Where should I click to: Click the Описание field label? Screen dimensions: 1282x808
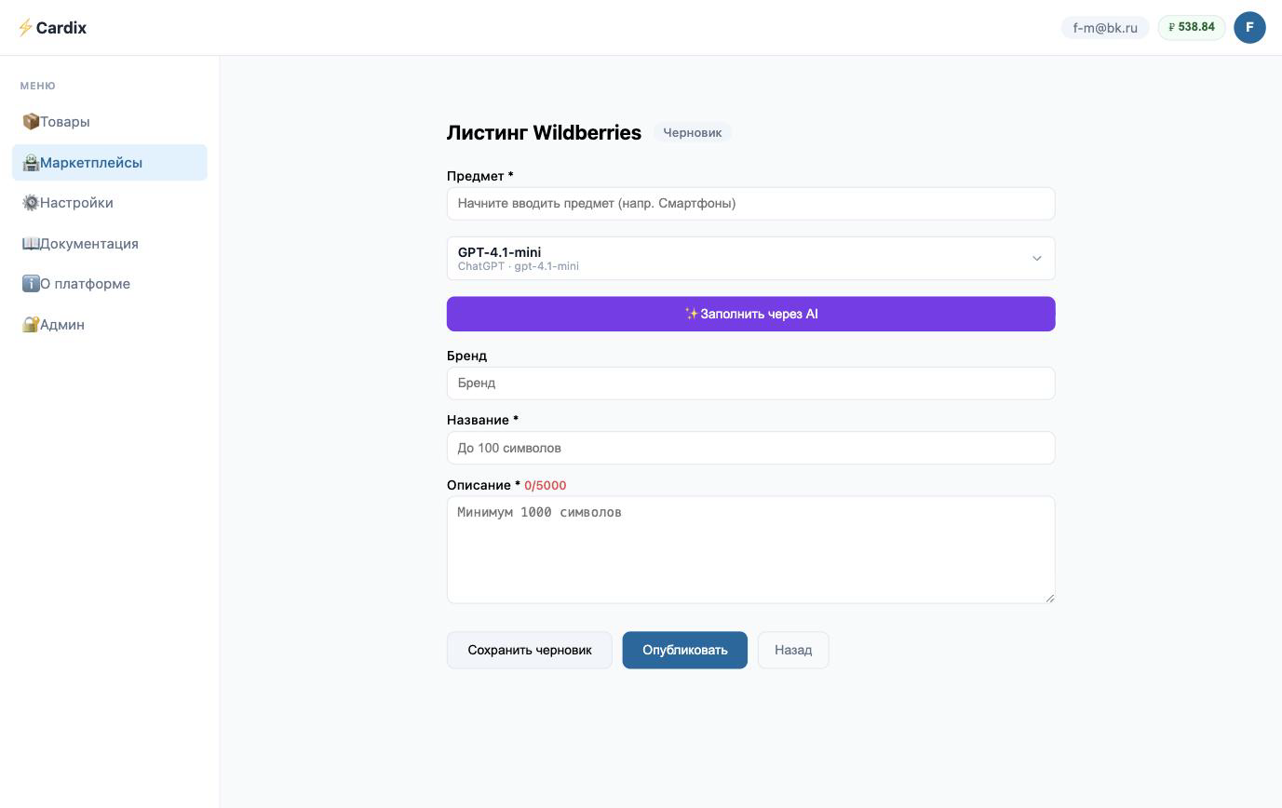tap(483, 486)
